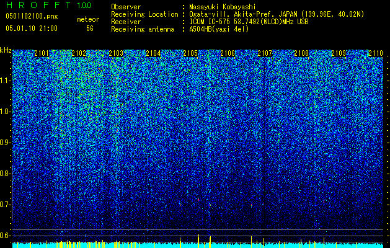Image resolution: width=390 pixels, height=248 pixels.
Task: Click the meteor count value 56
Action: tap(90, 29)
